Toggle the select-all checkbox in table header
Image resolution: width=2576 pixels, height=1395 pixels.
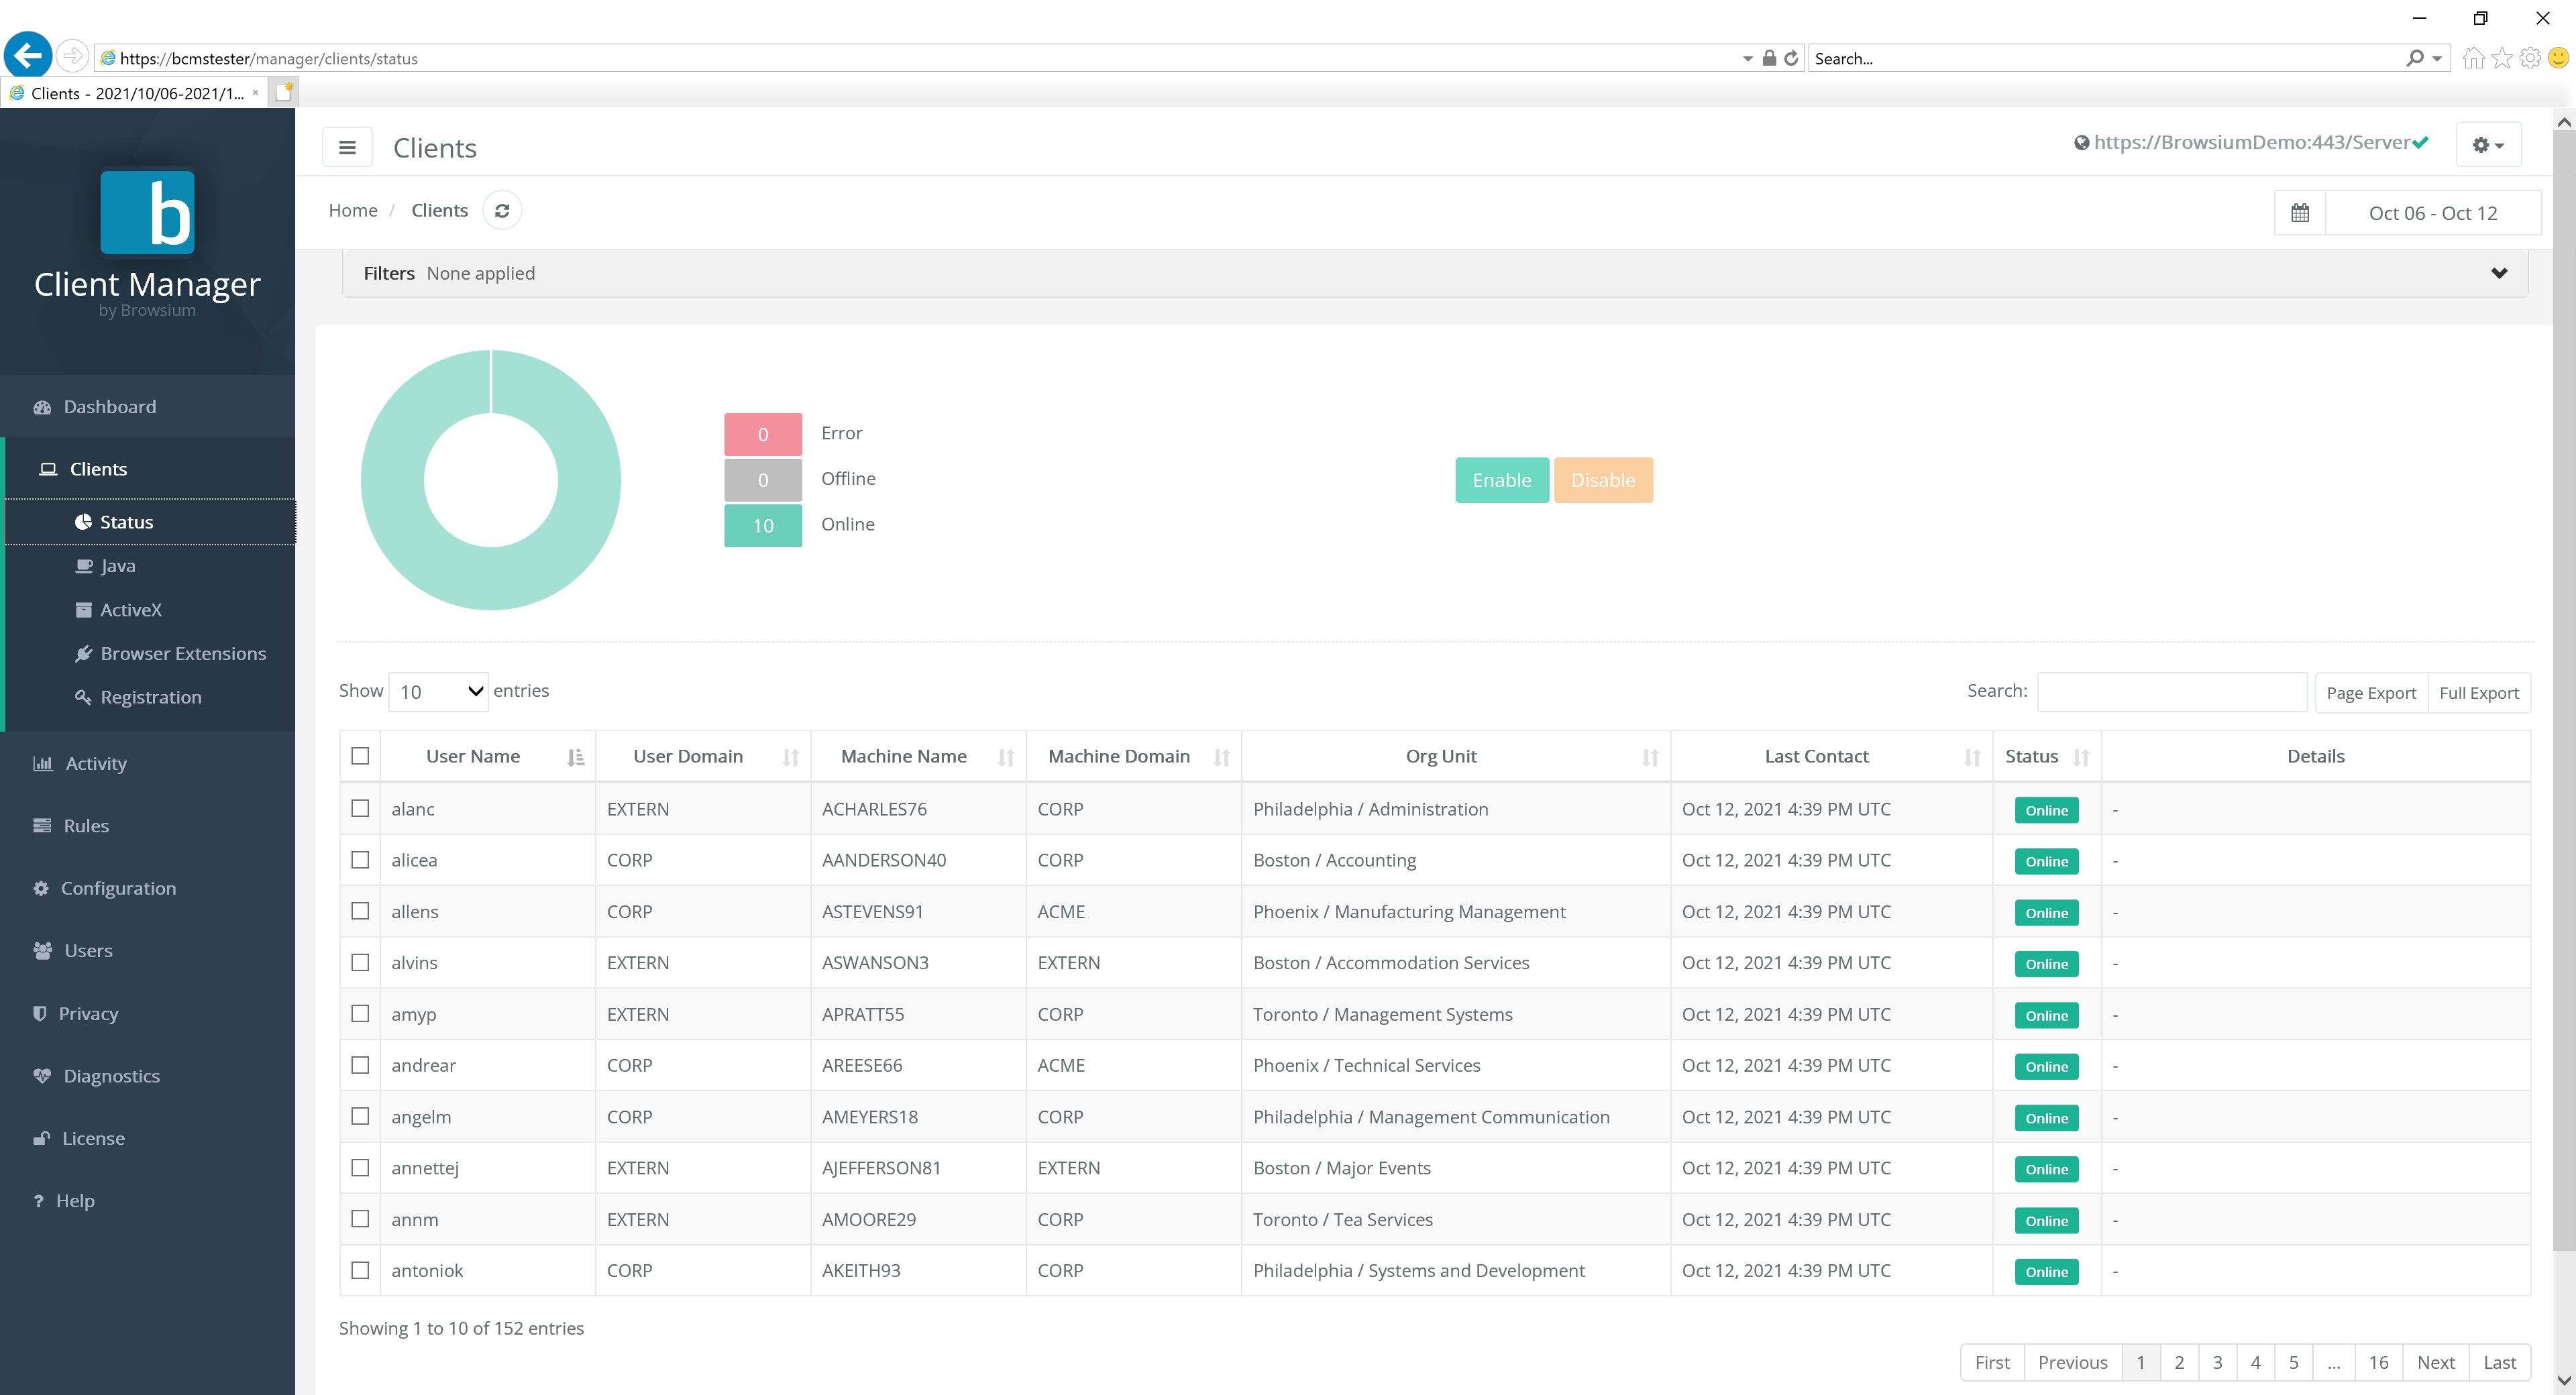[360, 756]
